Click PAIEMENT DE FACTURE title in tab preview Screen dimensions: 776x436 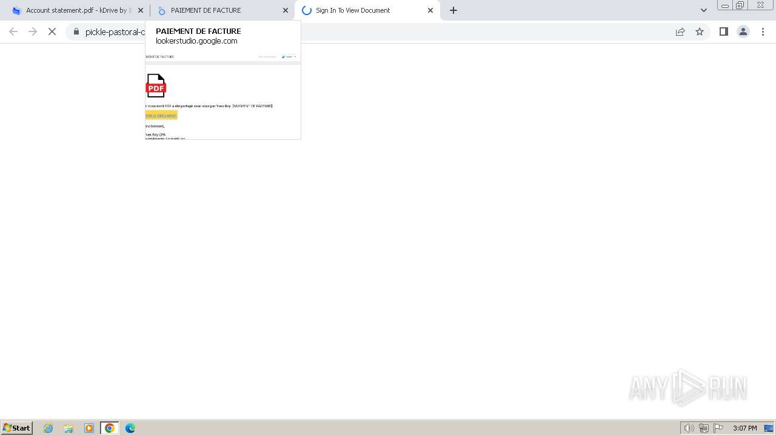(198, 31)
